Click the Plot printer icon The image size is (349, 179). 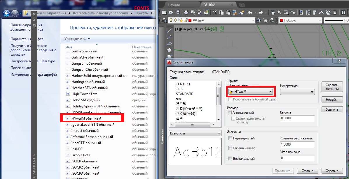pyautogui.click(x=186, y=13)
